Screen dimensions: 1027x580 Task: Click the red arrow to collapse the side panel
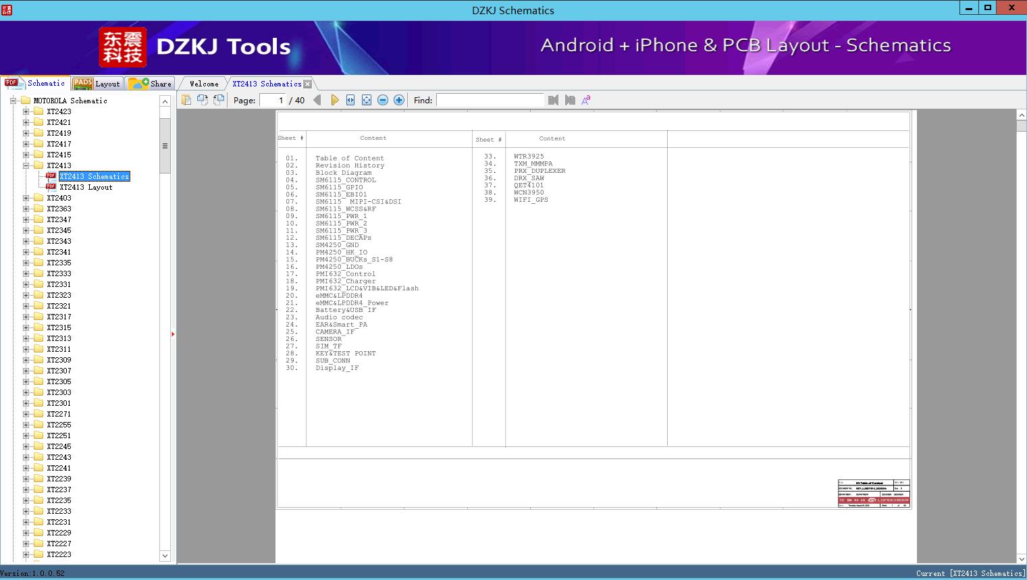[x=173, y=334]
